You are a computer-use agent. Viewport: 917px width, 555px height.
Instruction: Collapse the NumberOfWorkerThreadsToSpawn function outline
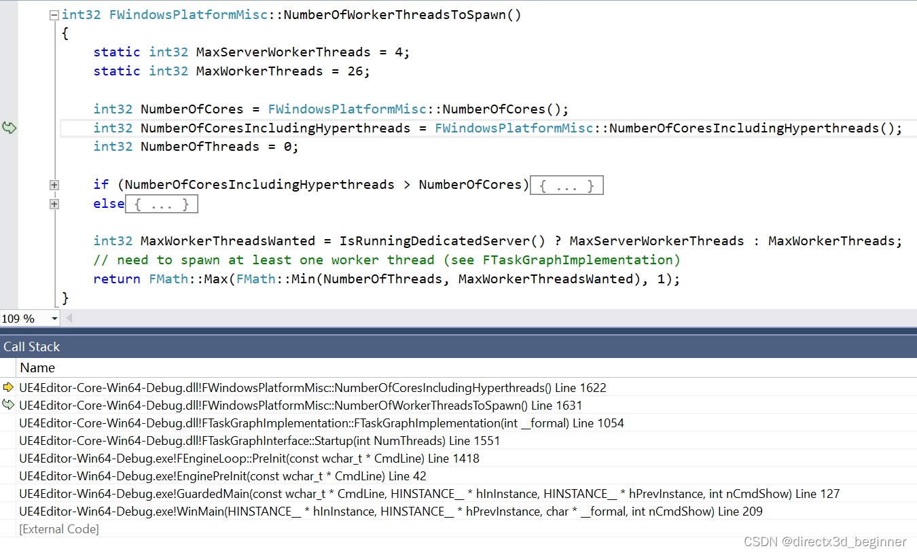pyautogui.click(x=54, y=15)
